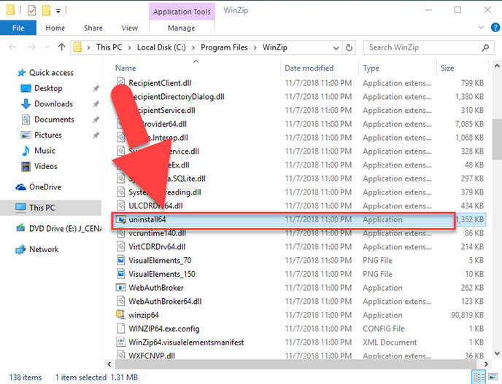Click the CONFIG File type cell

coord(384,329)
